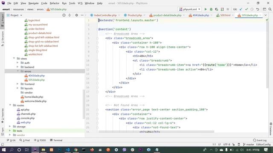Screen dimensions: 273x153
Task: Open the VCS menu
Action: point(80,3)
